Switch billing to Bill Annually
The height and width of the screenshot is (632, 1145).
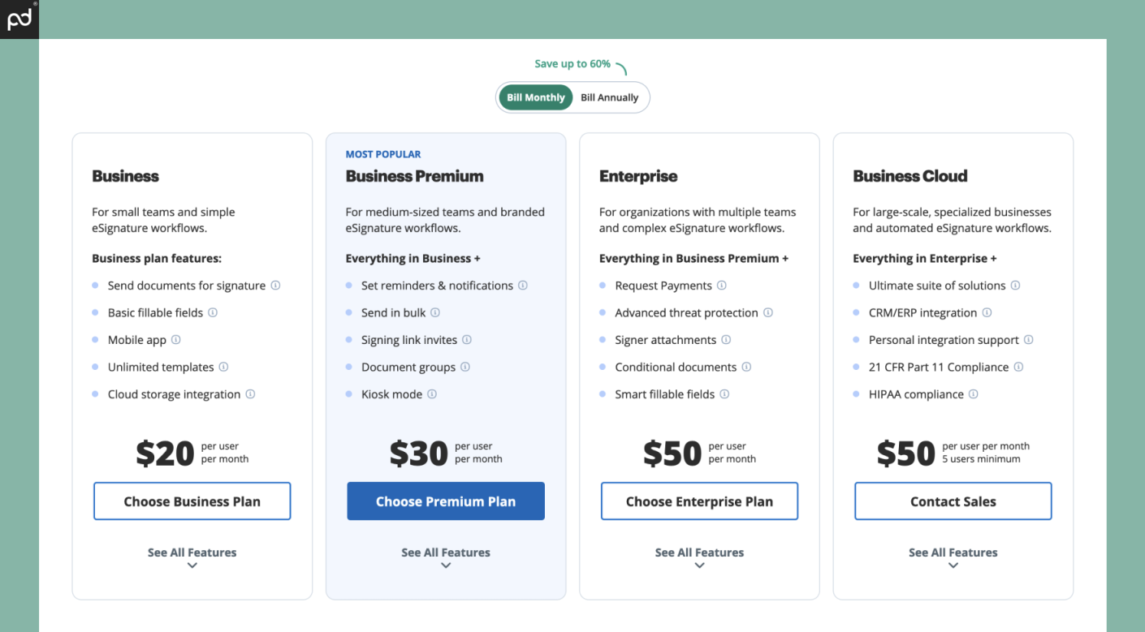tap(610, 97)
